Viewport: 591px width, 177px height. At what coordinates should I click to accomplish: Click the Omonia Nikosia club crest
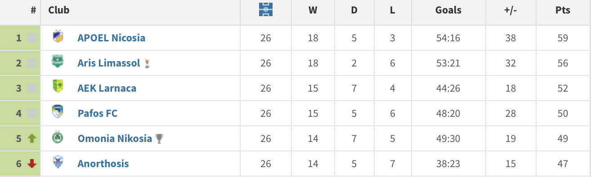click(58, 137)
